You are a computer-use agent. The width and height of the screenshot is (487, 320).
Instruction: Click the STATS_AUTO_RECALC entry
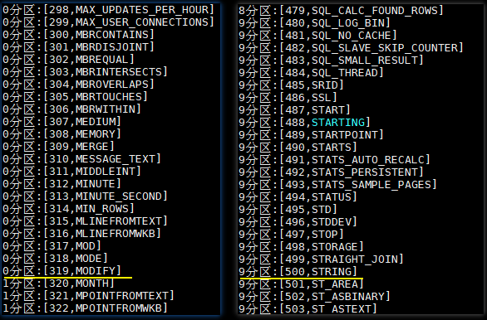tap(334, 159)
